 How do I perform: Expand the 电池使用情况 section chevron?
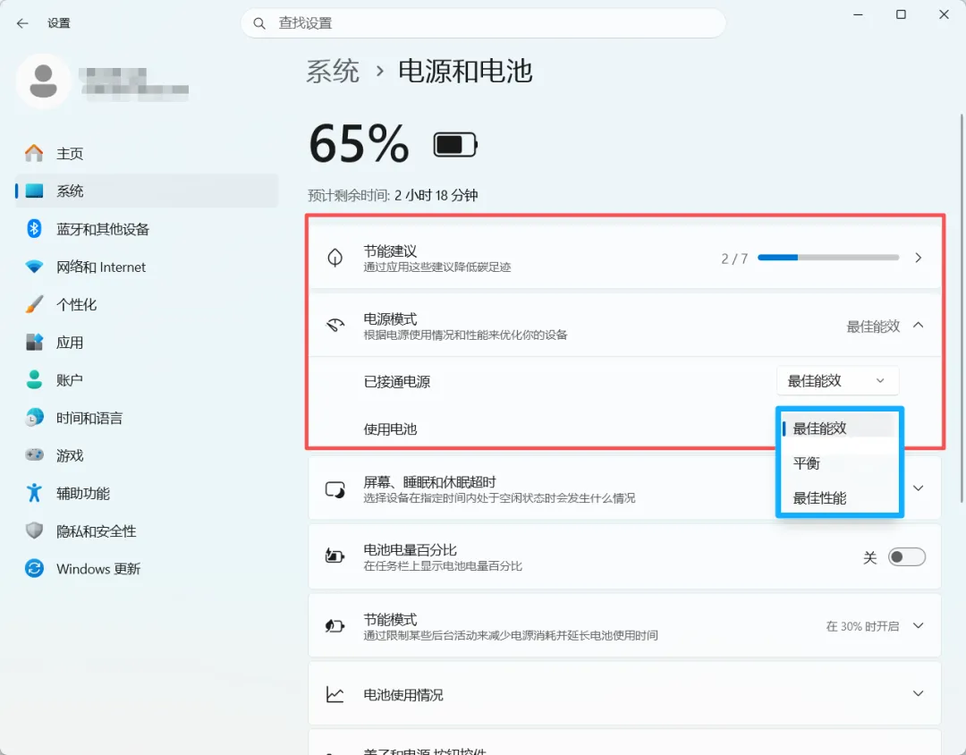coord(919,693)
